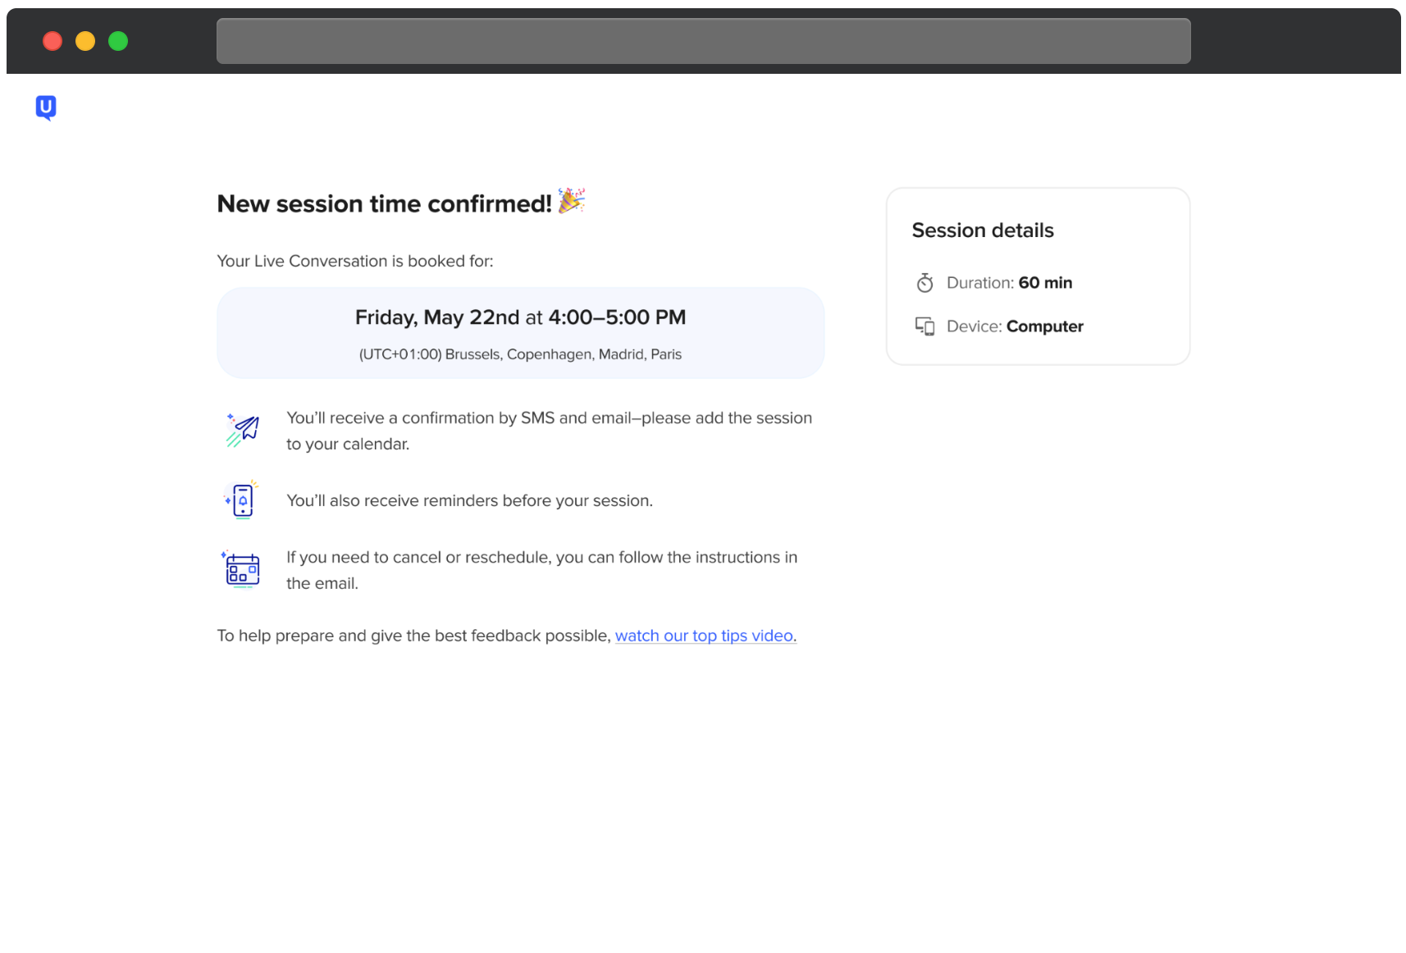The width and height of the screenshot is (1406, 953).
Task: Click the browser address bar
Action: (x=704, y=41)
